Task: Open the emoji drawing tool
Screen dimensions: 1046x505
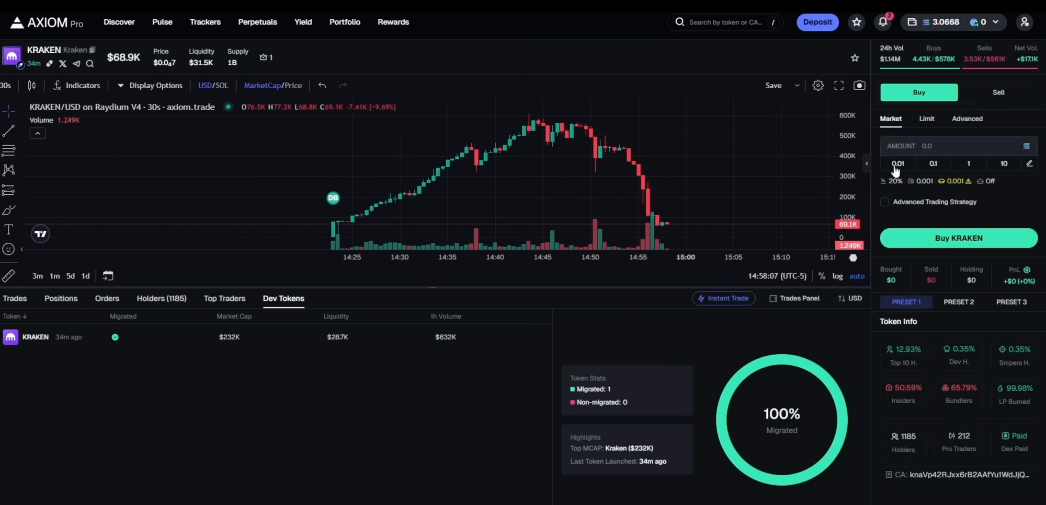Action: tap(8, 250)
